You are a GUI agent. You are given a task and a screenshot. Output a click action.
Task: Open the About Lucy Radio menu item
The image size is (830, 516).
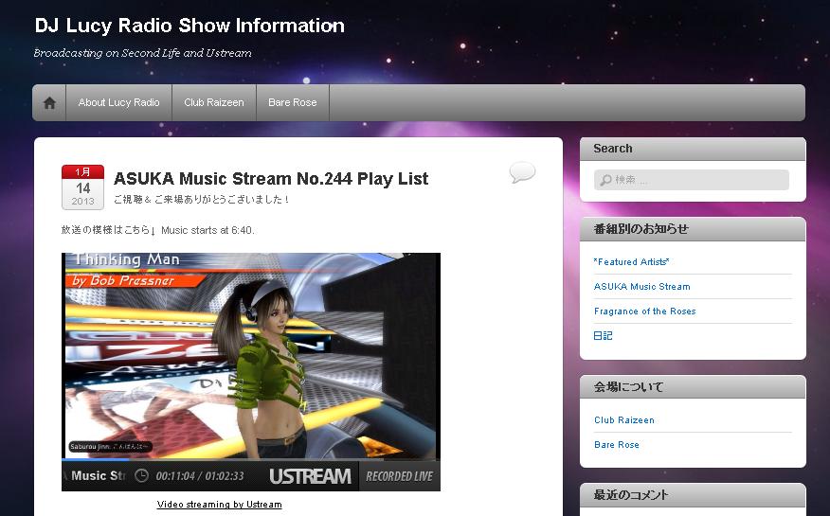pyautogui.click(x=118, y=102)
